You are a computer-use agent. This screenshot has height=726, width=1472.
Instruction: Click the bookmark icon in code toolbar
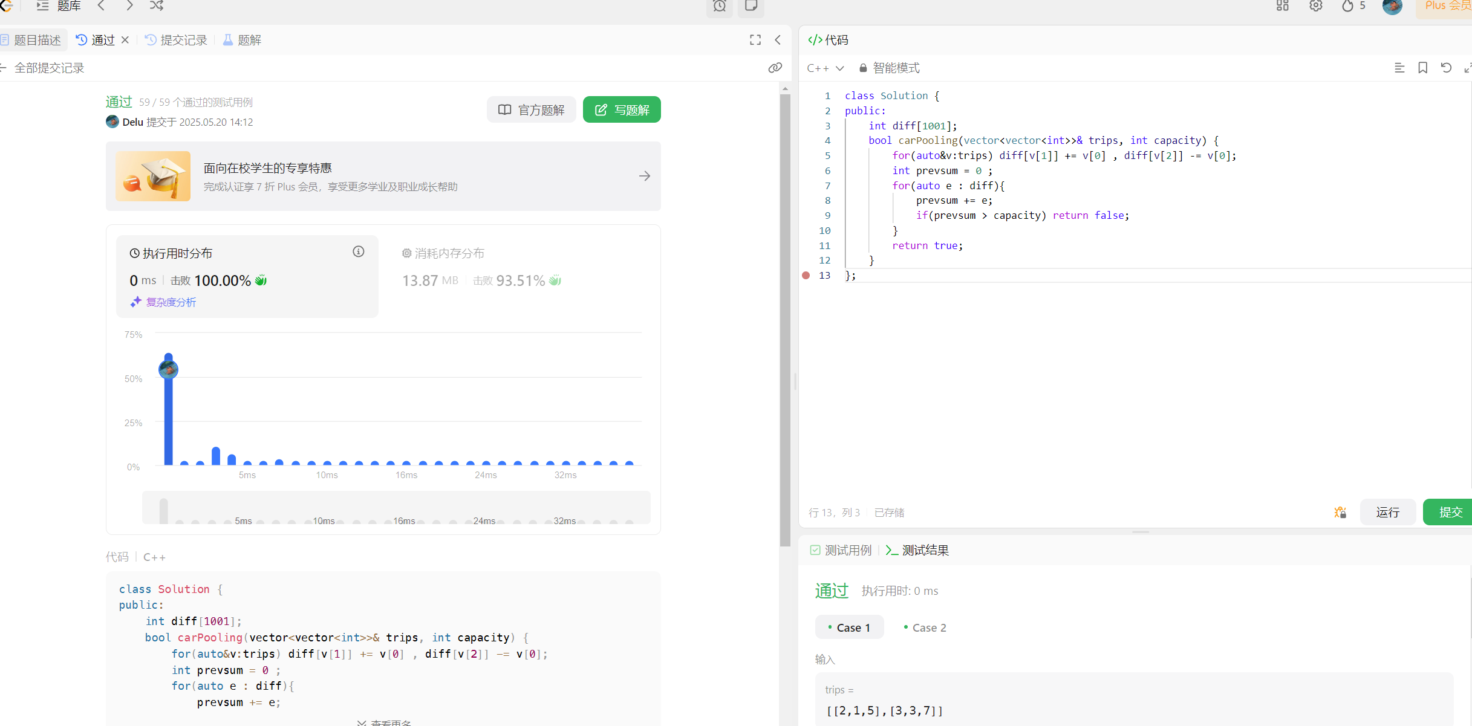[1422, 68]
